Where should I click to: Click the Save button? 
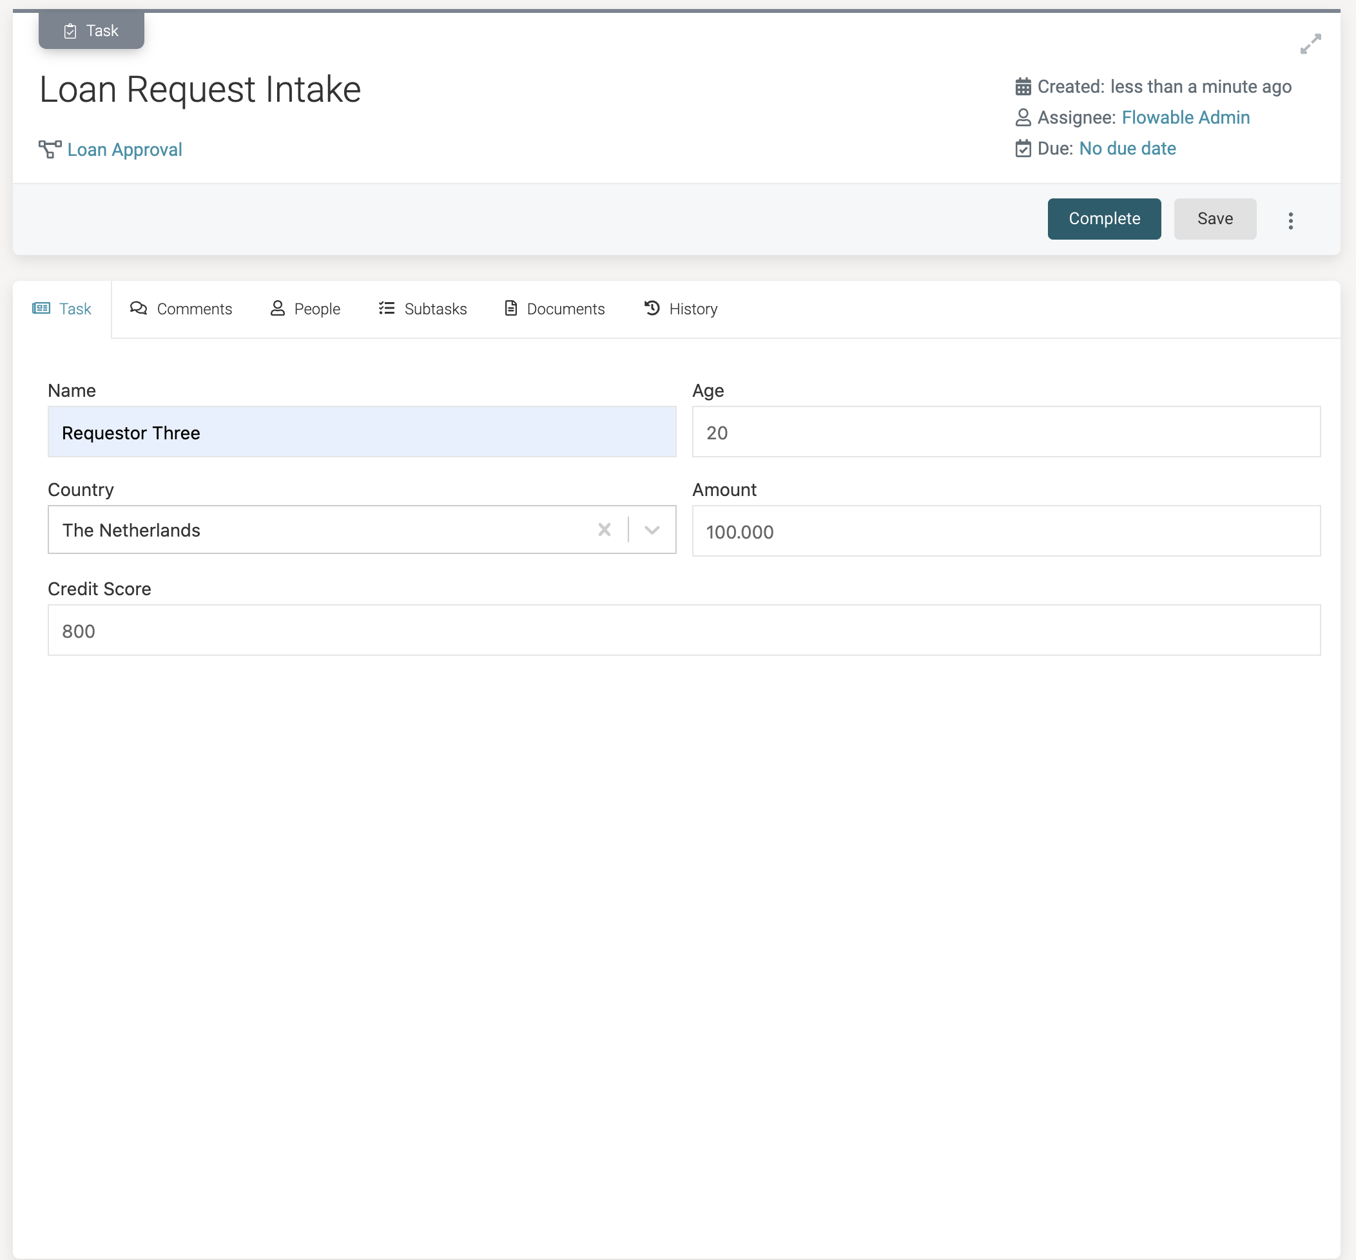click(1215, 218)
